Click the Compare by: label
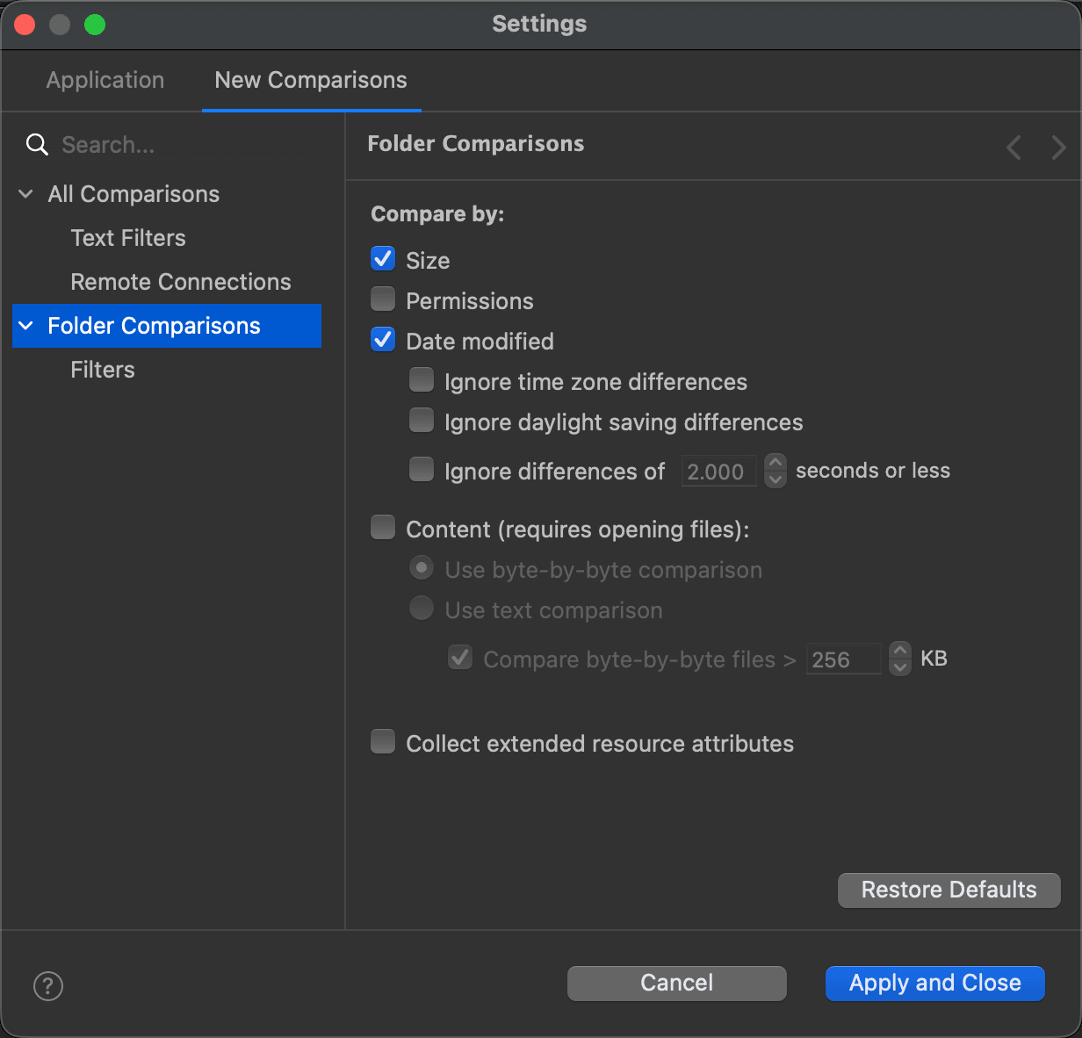The image size is (1082, 1038). coord(437,214)
